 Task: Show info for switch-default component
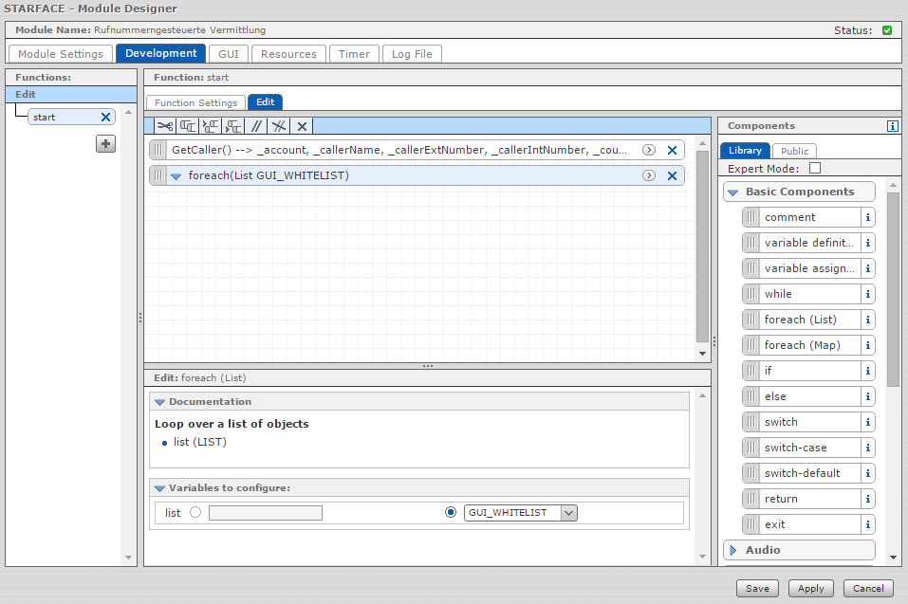coord(867,473)
